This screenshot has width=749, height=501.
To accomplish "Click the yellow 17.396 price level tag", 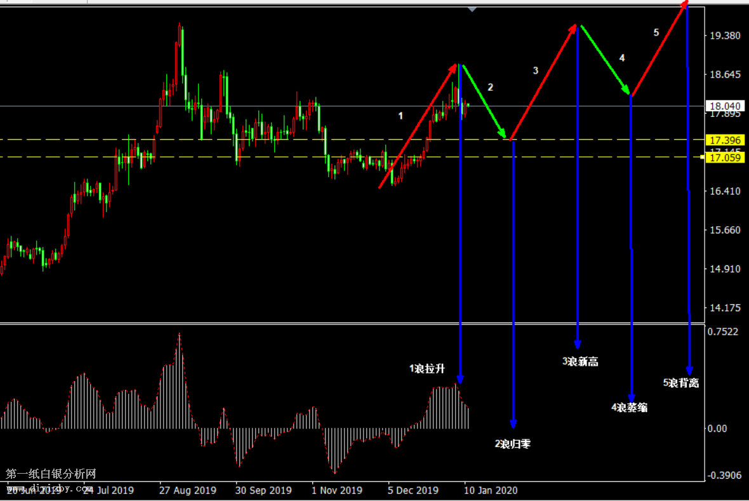I will [724, 139].
